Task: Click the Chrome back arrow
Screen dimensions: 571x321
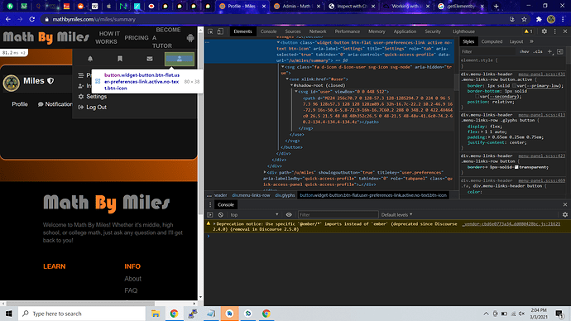Action: point(8,19)
